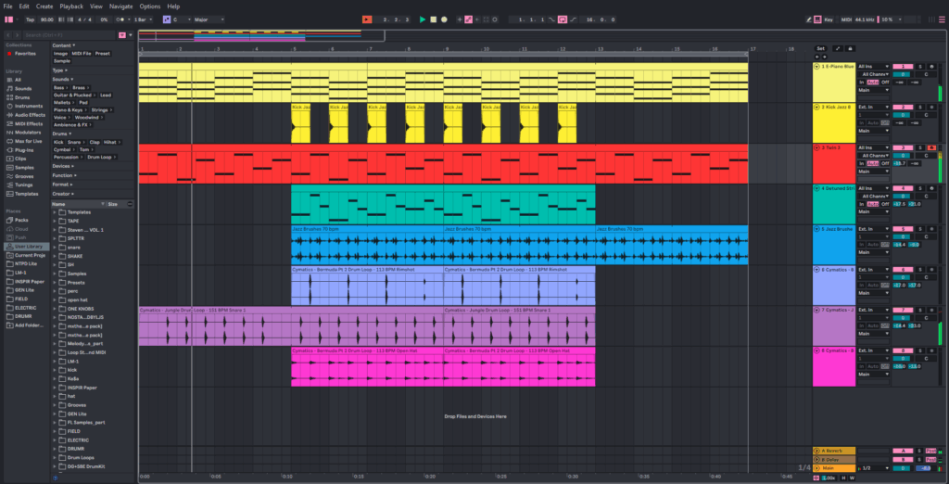Open 1 Bar quantization dropdown

(143, 19)
